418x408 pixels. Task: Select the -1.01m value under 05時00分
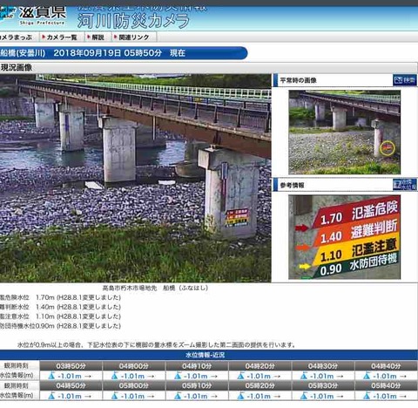[132, 396]
